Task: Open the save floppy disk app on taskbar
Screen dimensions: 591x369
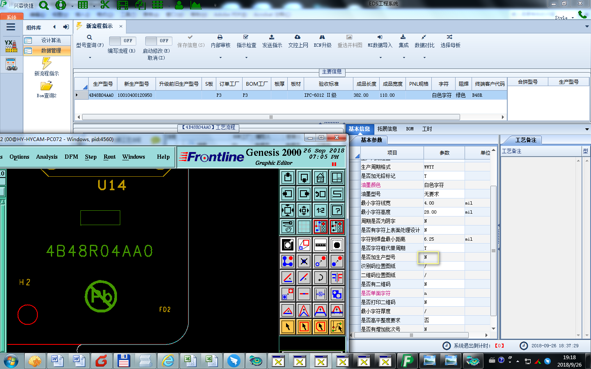Action: click(124, 361)
